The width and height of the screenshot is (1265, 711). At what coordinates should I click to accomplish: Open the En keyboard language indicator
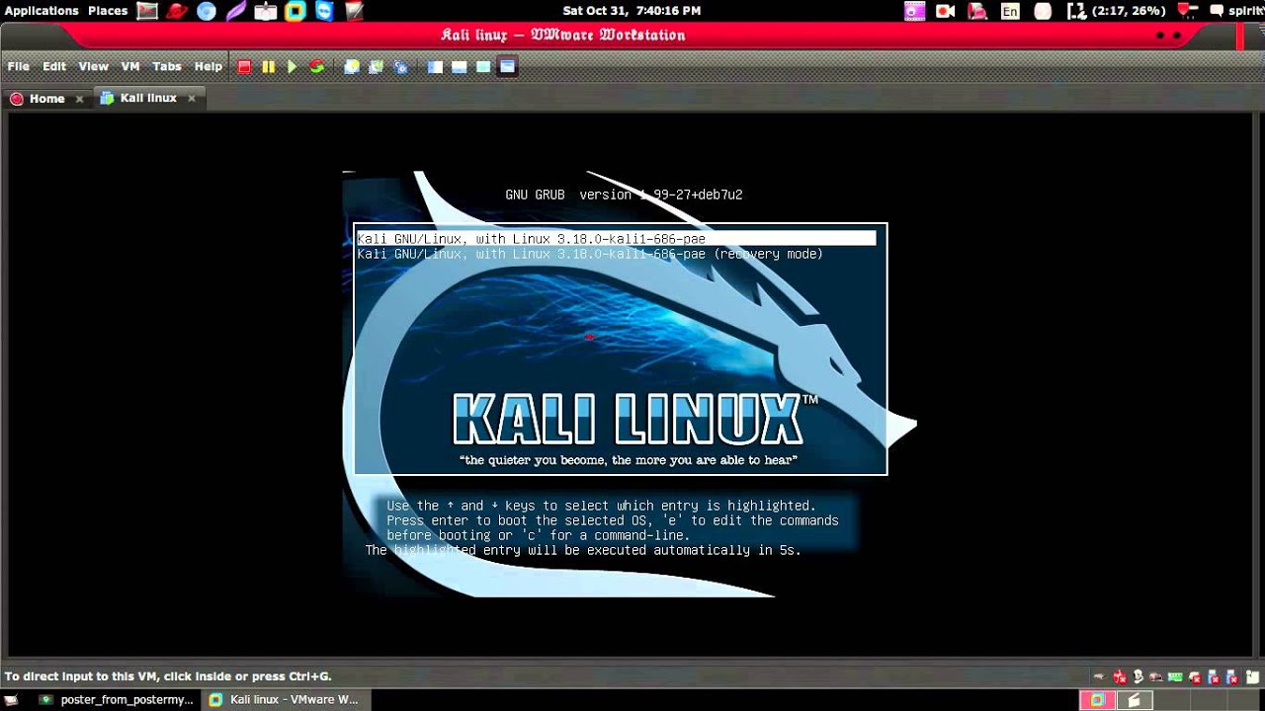1010,11
